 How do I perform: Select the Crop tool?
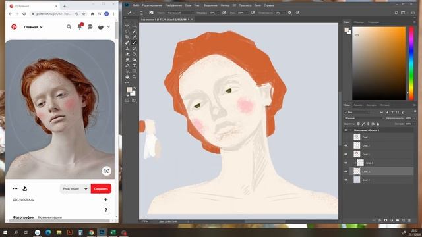[x=127, y=37]
